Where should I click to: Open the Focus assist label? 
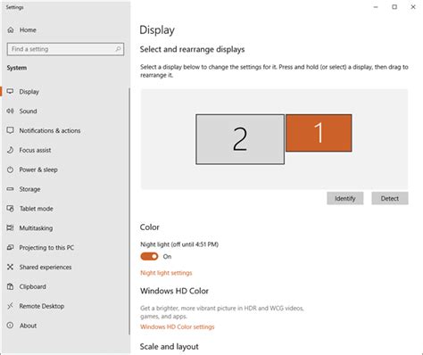click(x=35, y=150)
